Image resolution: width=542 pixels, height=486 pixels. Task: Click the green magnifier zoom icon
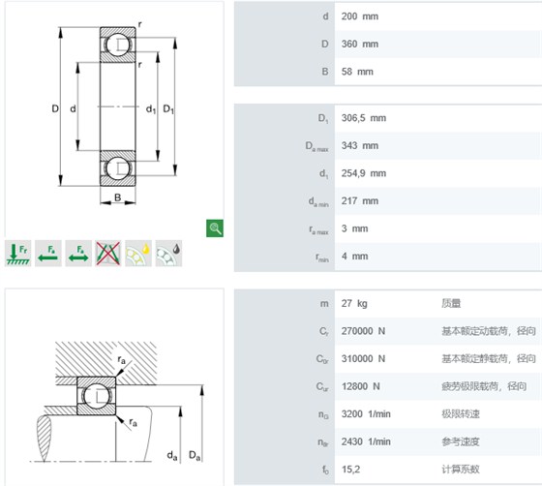coord(215,228)
